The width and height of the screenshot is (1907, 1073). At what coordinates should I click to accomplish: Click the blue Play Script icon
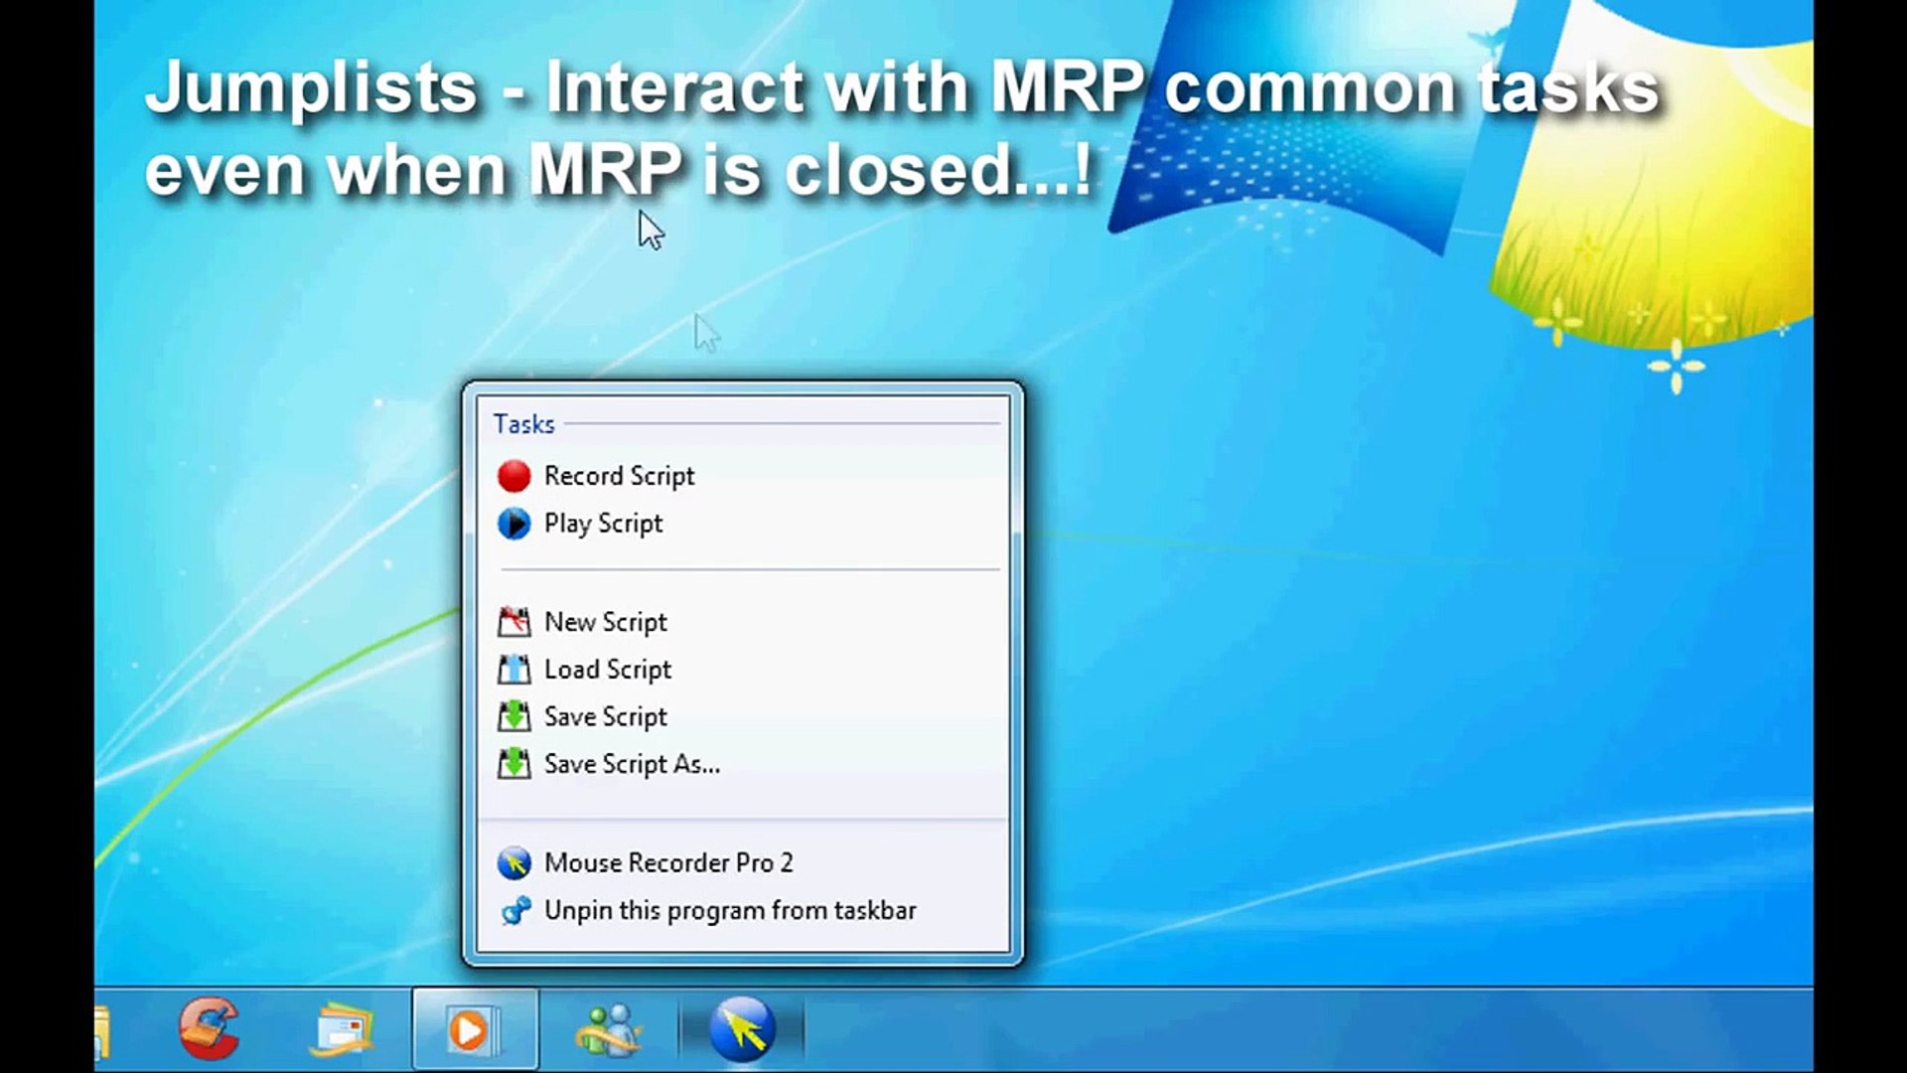[513, 524]
